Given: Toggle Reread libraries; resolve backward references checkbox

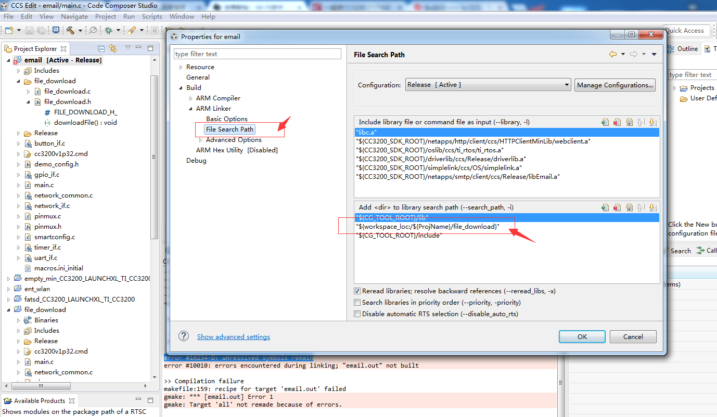Looking at the screenshot, I should (x=357, y=291).
